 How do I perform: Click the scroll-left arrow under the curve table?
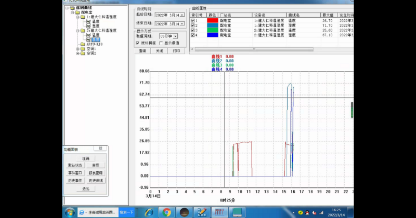(x=192, y=49)
